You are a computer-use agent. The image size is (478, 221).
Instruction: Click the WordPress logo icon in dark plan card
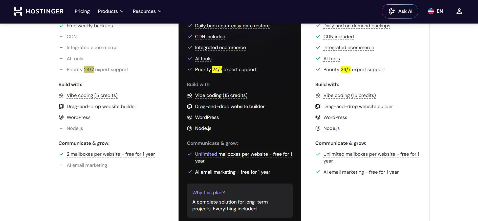pyautogui.click(x=190, y=117)
